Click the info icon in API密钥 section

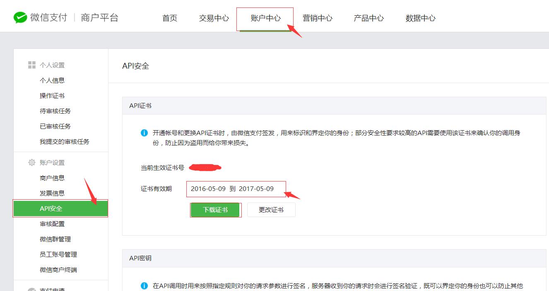pos(144,286)
